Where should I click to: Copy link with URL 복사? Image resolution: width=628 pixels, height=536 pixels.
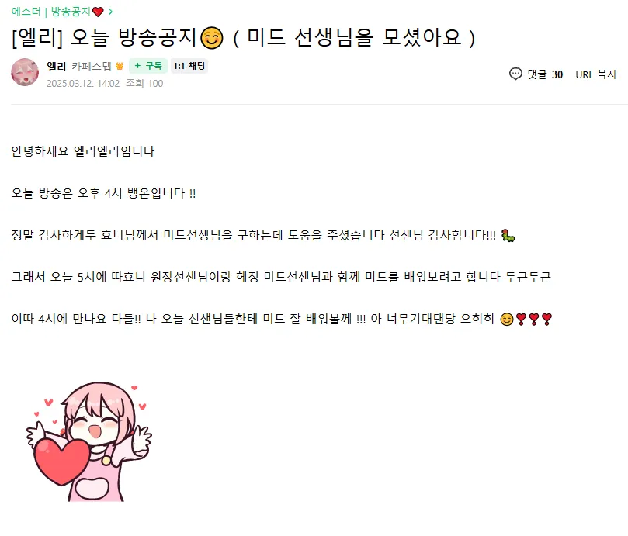click(596, 74)
